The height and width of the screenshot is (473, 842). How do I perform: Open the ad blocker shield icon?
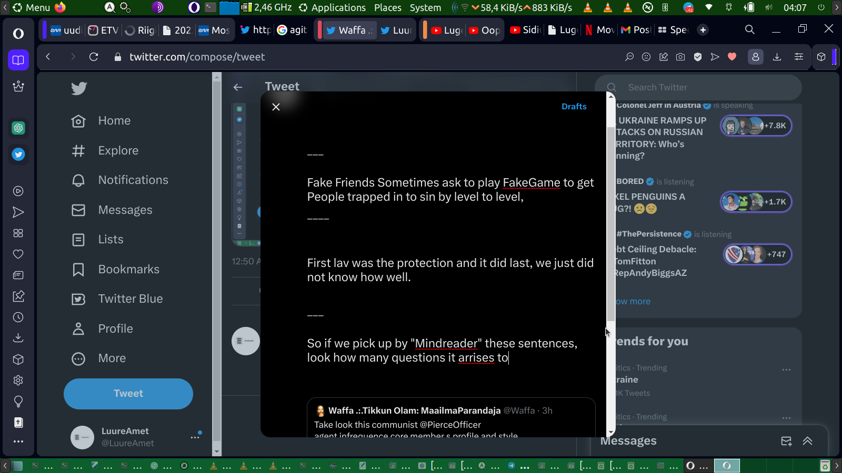click(x=698, y=57)
